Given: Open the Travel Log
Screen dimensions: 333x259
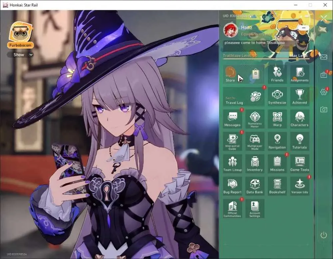Looking at the screenshot, I should [x=244, y=97].
